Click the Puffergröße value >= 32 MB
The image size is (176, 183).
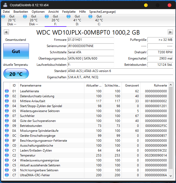160,40
